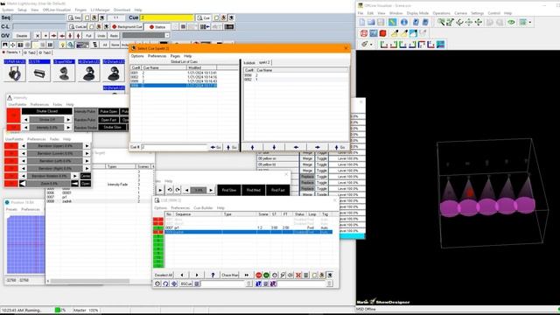Viewport: 560px width, 315px height.
Task: Open the Fingers menu in main window
Action: coord(80,10)
